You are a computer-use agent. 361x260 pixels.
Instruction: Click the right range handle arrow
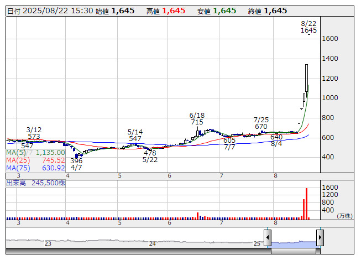pos(320,238)
